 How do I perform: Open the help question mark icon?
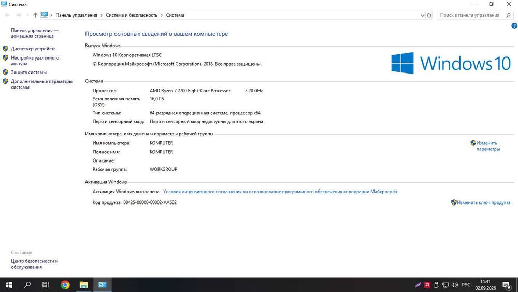tap(514, 26)
